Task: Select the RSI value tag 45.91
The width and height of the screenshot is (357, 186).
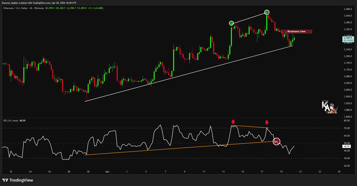Action: 346,146
